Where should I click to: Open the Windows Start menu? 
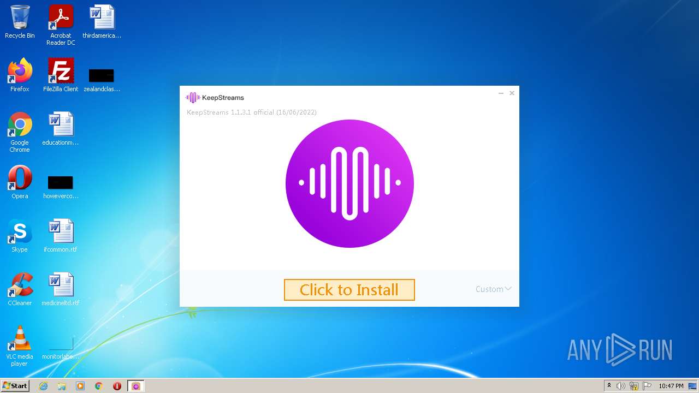tap(15, 386)
